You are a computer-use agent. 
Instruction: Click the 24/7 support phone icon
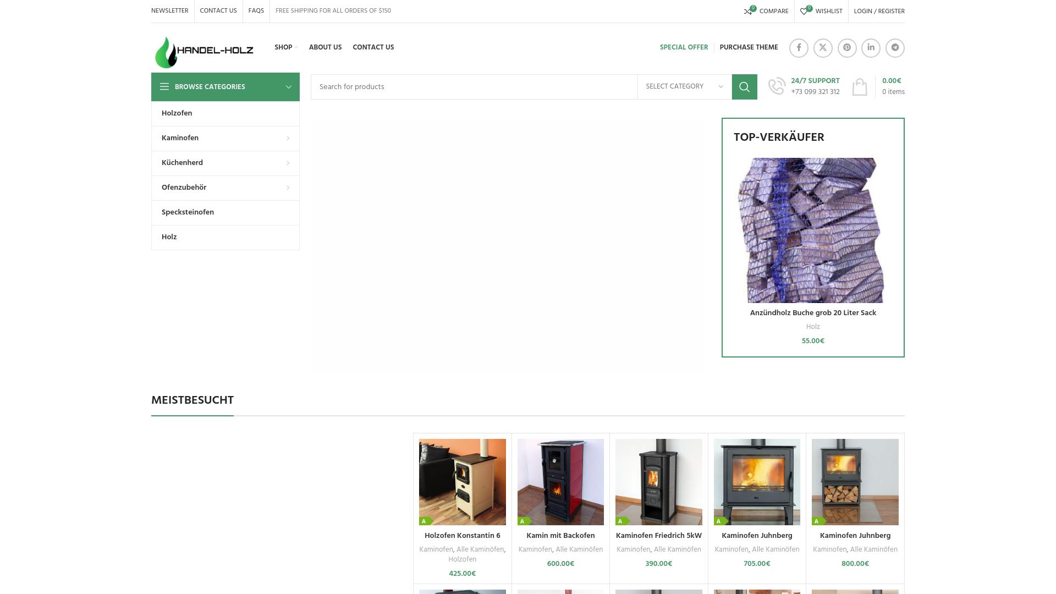click(777, 86)
